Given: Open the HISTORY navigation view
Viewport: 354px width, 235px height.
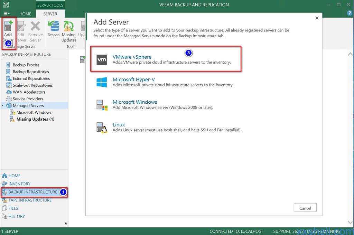Looking at the screenshot, I should tap(17, 216).
